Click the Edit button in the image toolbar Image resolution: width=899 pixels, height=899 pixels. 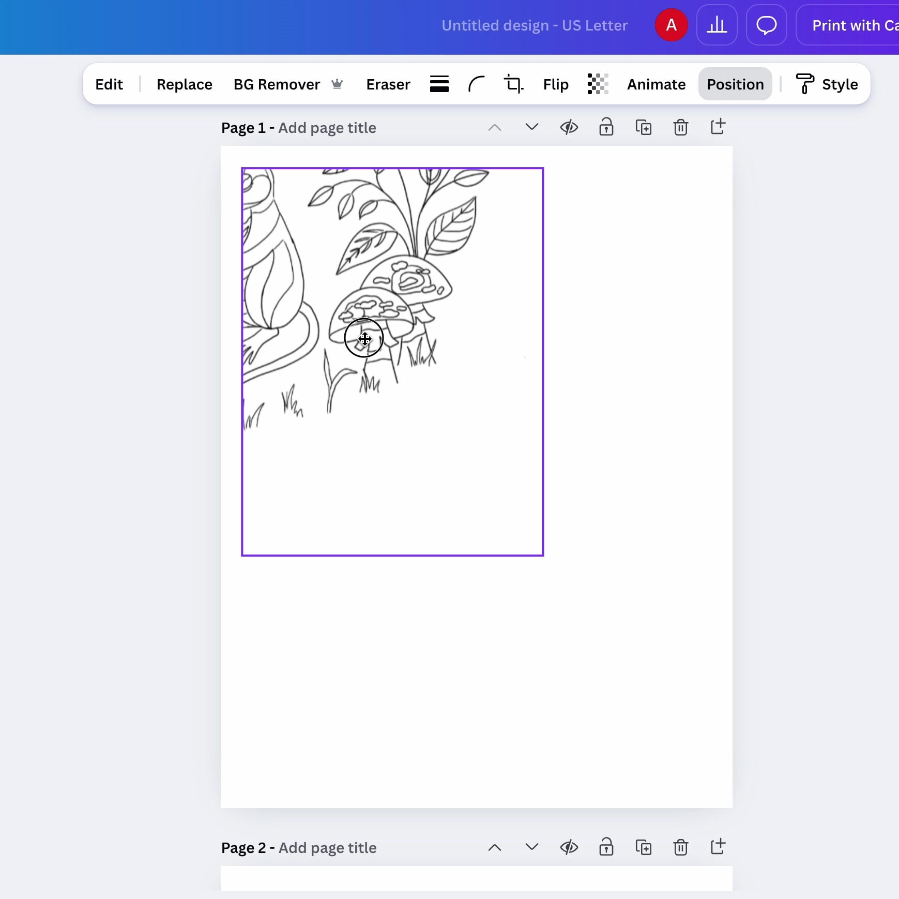click(x=109, y=84)
